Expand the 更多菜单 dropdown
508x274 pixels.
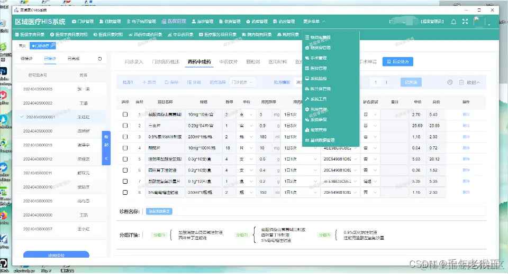pos(314,21)
